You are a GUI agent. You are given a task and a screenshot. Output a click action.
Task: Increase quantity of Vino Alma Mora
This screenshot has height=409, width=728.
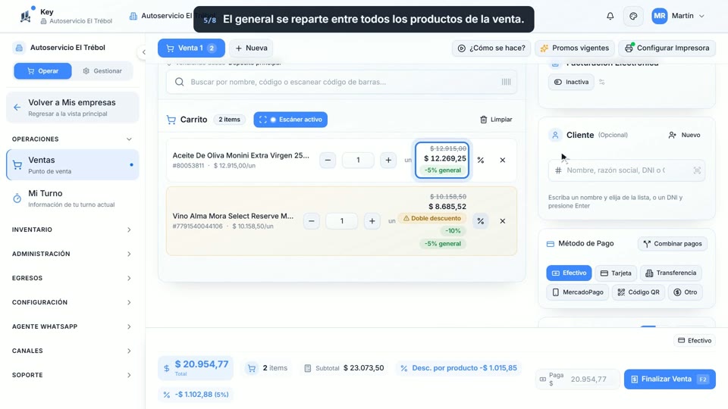(372, 221)
